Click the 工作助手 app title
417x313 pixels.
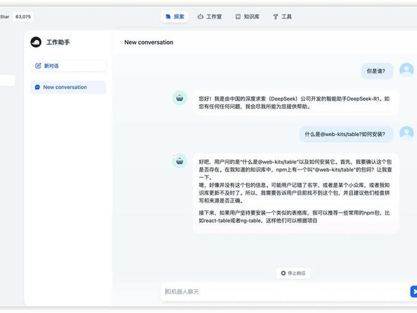point(58,42)
